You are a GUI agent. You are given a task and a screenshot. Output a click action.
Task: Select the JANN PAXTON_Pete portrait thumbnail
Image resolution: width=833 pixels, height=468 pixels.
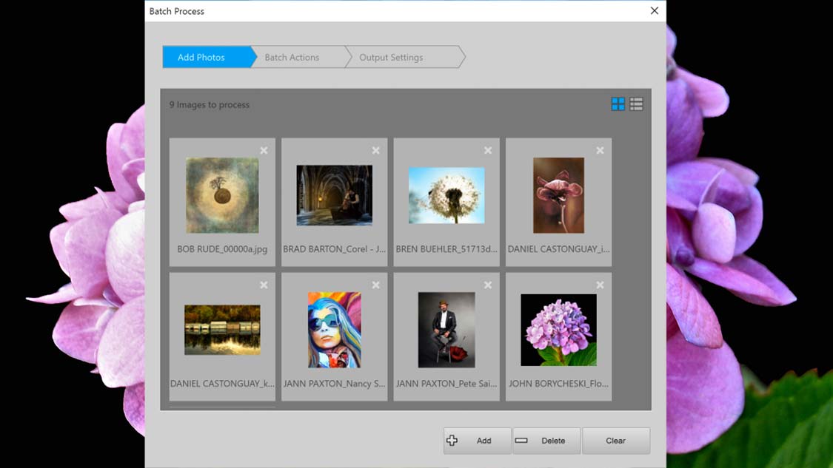point(446,330)
